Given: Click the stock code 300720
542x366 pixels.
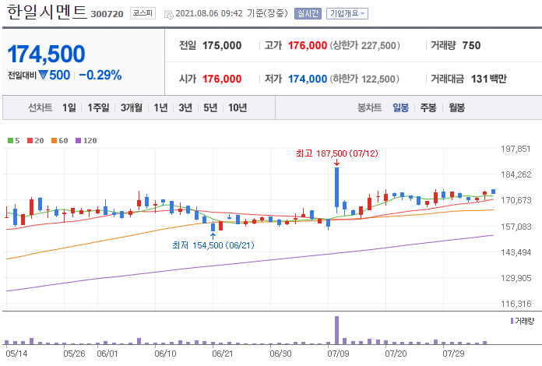Looking at the screenshot, I should point(107,14).
